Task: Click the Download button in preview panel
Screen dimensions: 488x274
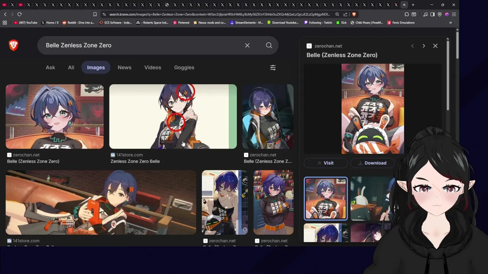Action: click(x=372, y=163)
